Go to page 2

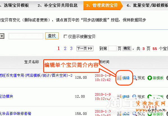pos(65,49)
